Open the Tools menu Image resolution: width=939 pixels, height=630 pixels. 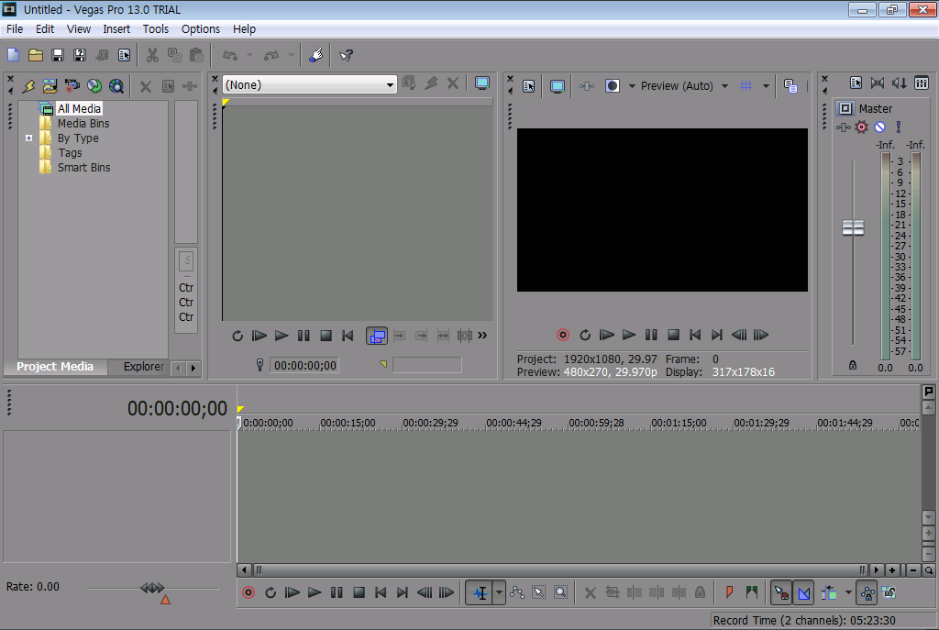[x=155, y=28]
